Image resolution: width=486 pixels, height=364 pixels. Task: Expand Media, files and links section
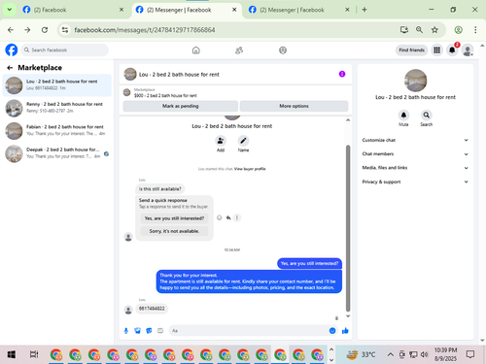(415, 168)
